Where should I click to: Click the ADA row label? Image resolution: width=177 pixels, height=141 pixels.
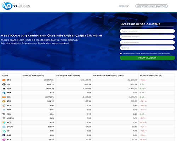[9, 110]
